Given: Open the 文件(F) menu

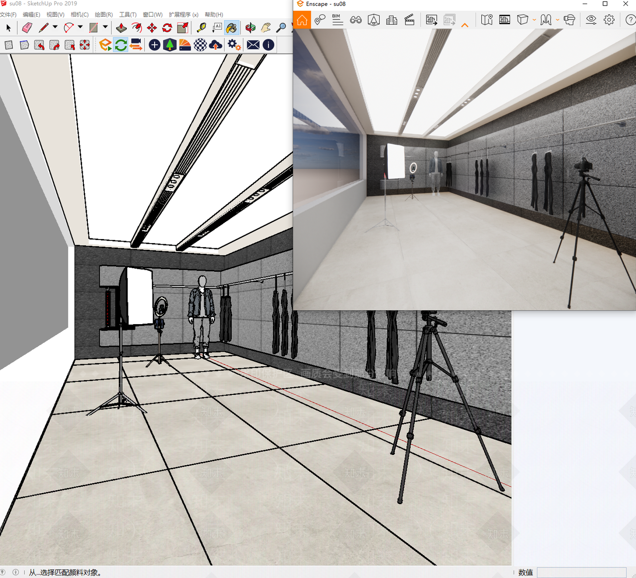Looking at the screenshot, I should pyautogui.click(x=8, y=15).
